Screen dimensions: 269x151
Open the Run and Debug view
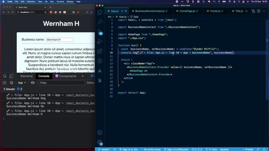pyautogui.click(x=100, y=41)
